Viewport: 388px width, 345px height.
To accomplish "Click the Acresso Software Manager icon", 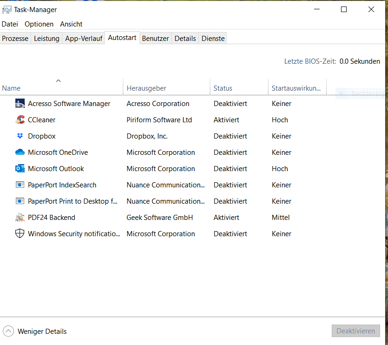I will 20,103.
